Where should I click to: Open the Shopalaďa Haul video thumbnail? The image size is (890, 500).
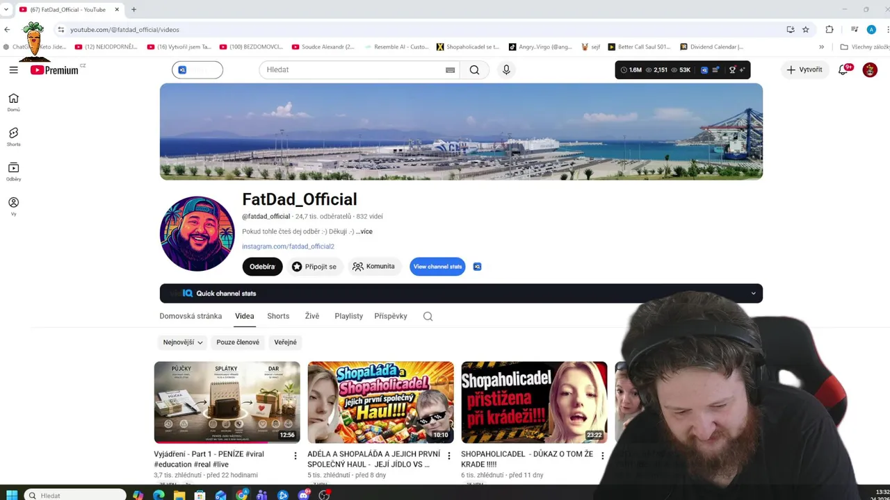pos(380,402)
